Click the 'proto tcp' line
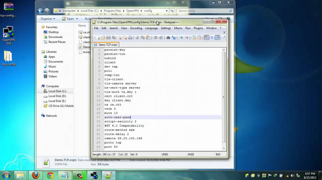 [113, 143]
